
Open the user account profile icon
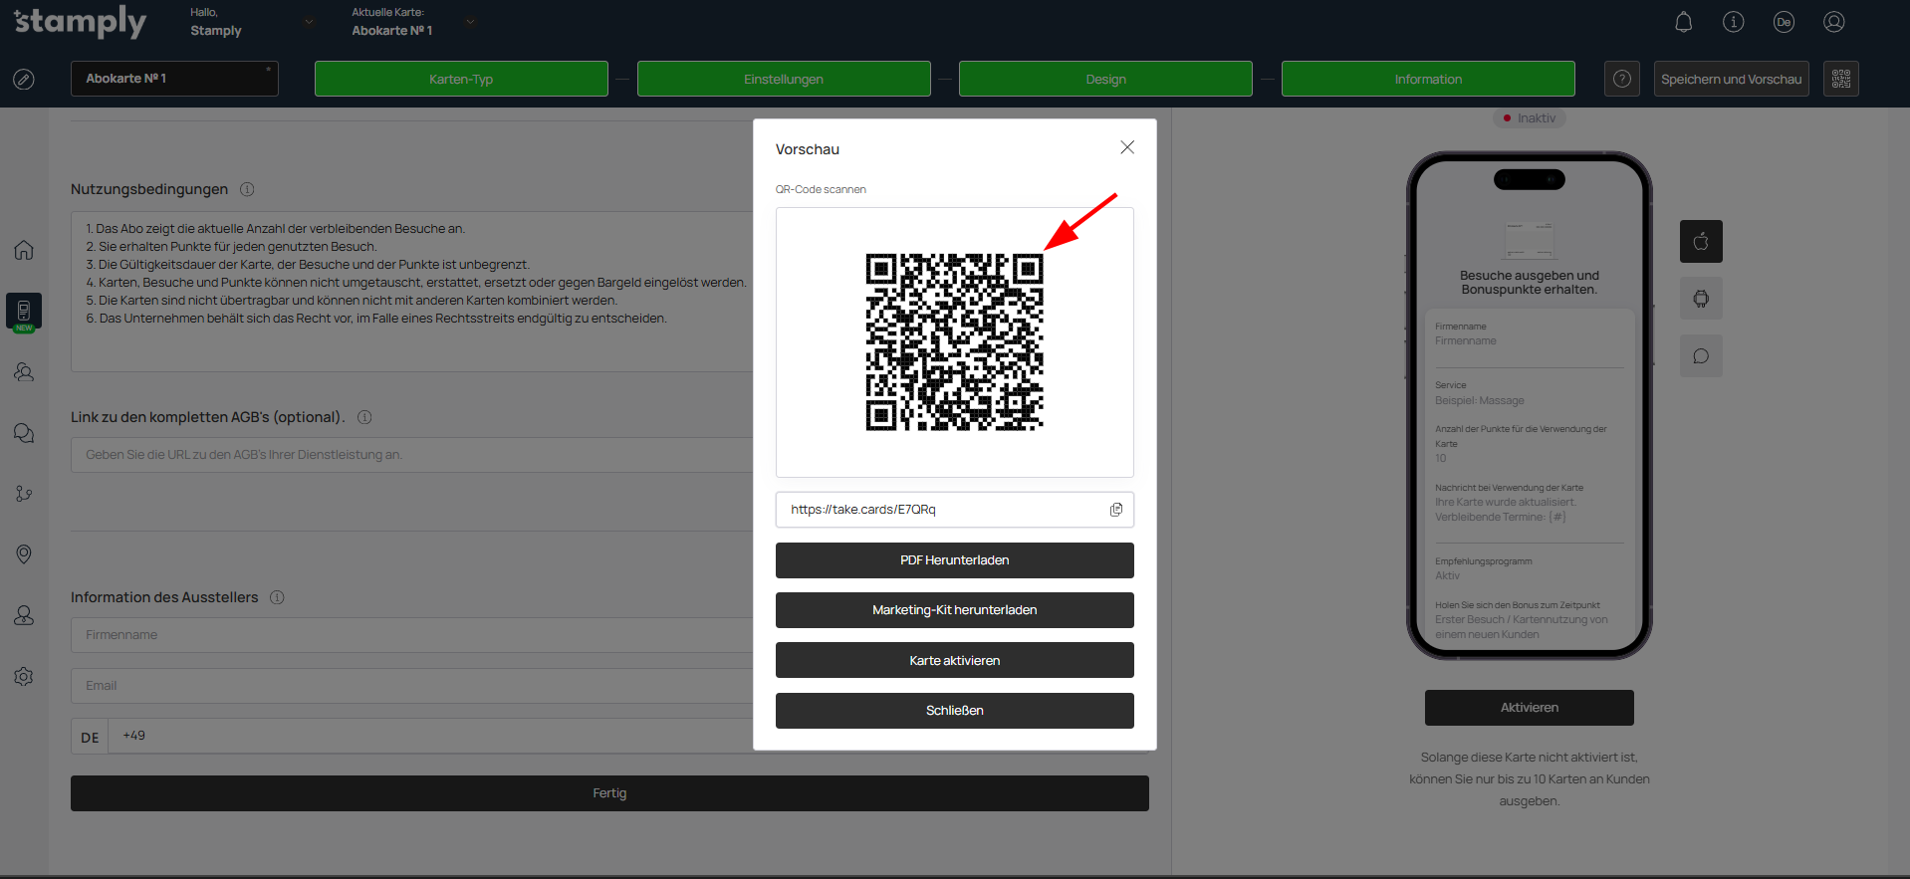tap(1833, 22)
